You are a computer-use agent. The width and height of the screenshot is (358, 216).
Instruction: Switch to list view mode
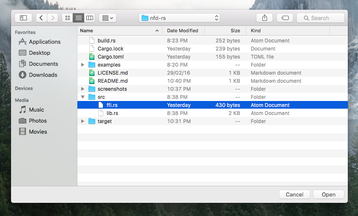(x=78, y=18)
